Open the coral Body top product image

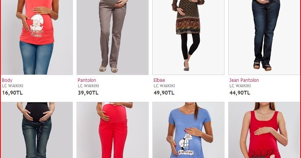(x=37, y=37)
